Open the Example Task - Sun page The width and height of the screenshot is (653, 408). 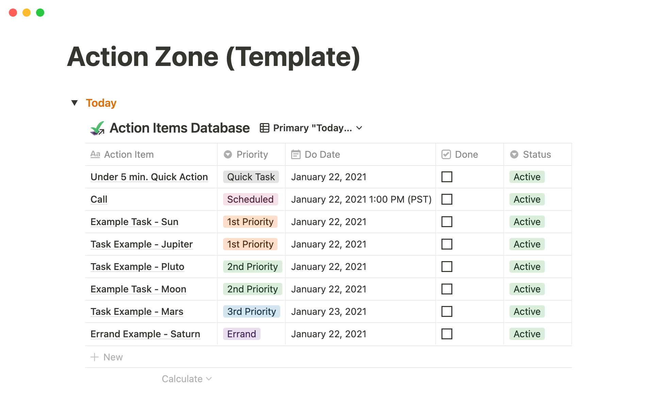pyautogui.click(x=134, y=222)
